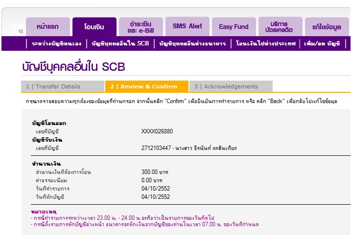Click source account number XXXX026880
This screenshot has height=235, width=351.
[x=157, y=131]
